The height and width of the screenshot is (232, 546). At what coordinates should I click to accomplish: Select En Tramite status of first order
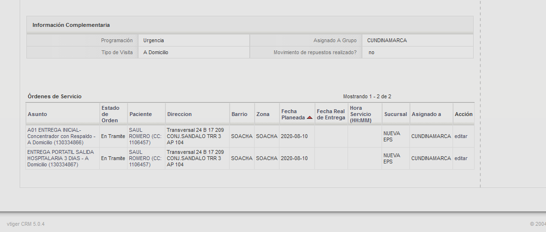[113, 136]
